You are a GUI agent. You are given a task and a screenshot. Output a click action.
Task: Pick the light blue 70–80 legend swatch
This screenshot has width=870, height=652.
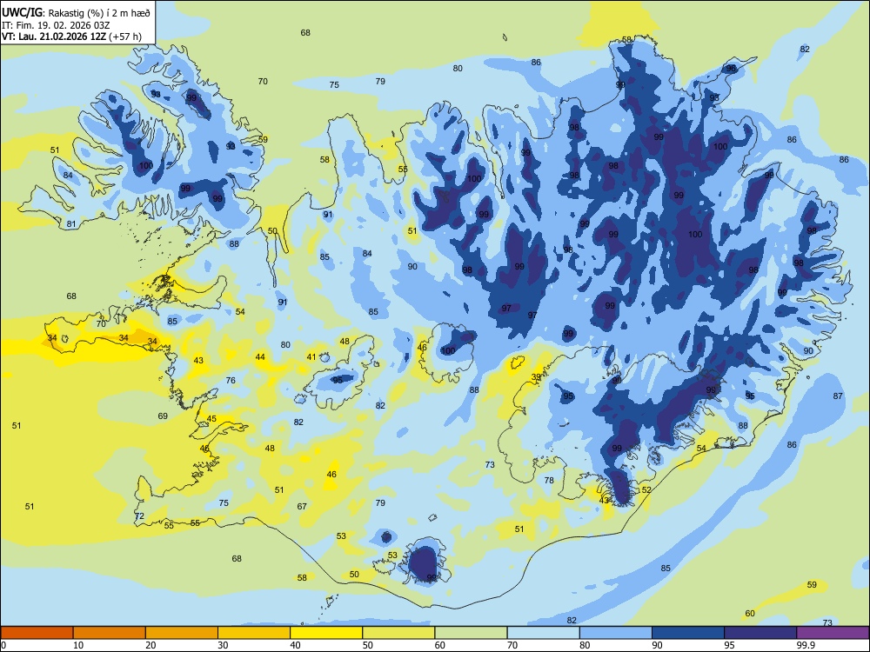pos(543,633)
